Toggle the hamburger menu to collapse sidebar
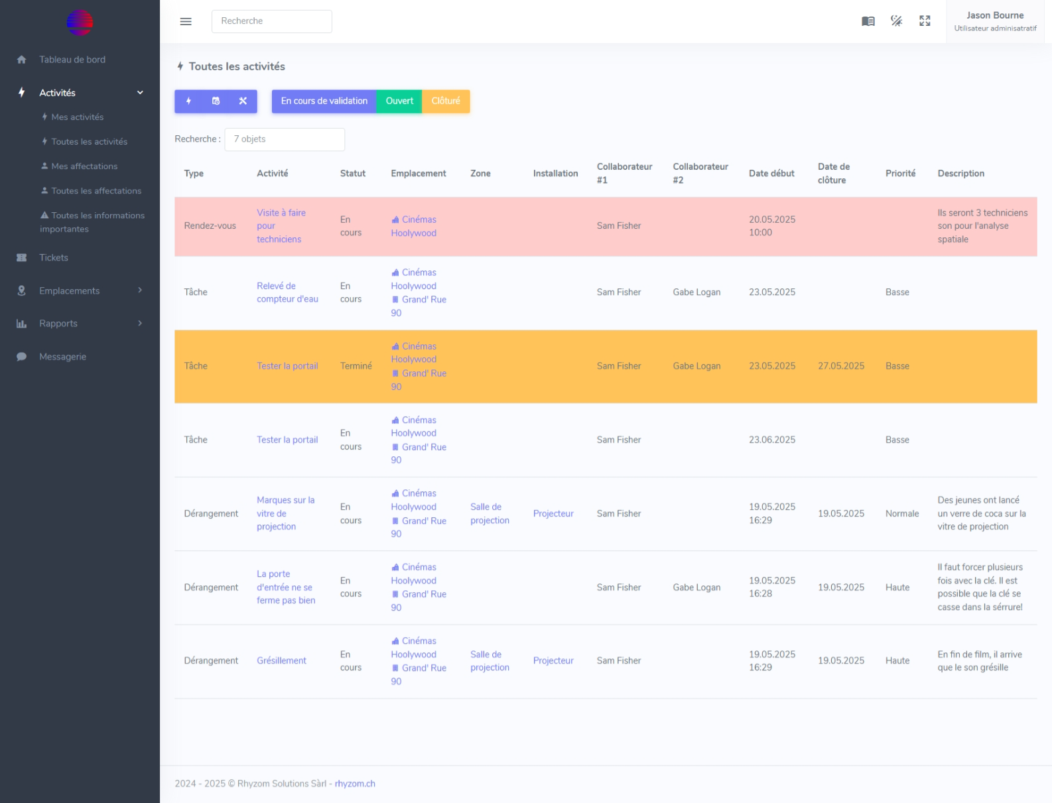 (x=186, y=21)
